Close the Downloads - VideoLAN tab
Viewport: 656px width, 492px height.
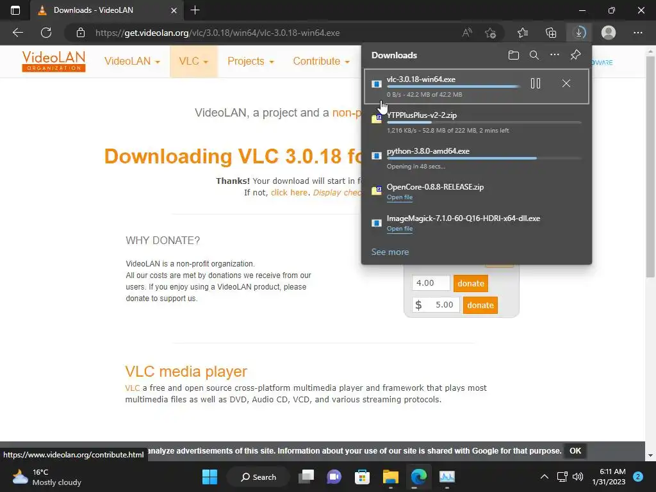(x=174, y=10)
